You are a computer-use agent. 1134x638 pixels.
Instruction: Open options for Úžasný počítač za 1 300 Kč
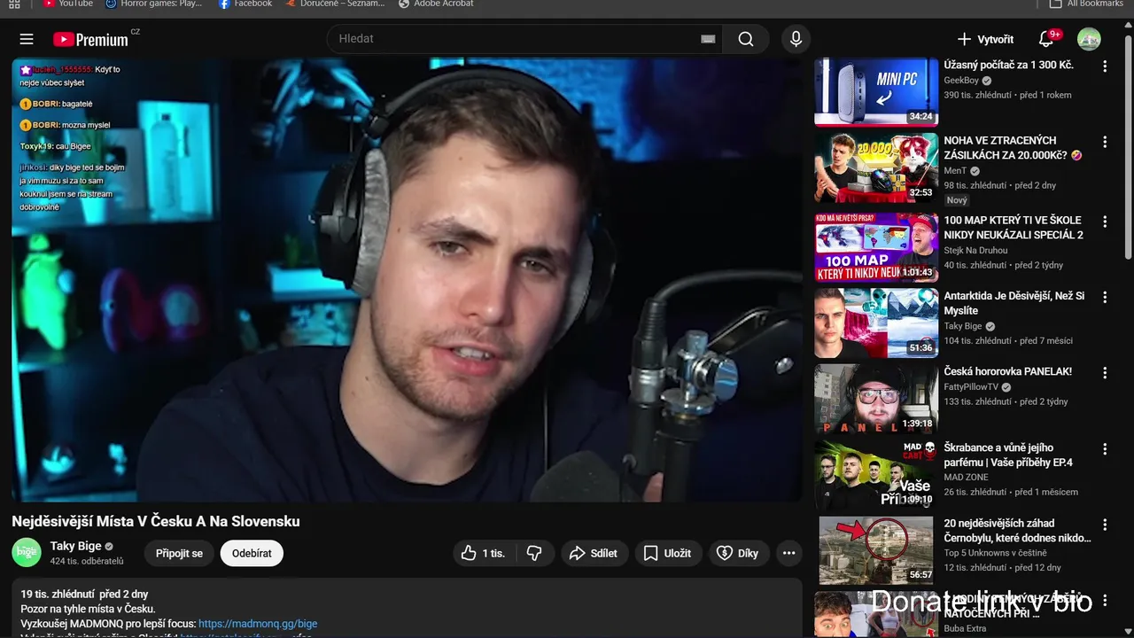(x=1105, y=66)
